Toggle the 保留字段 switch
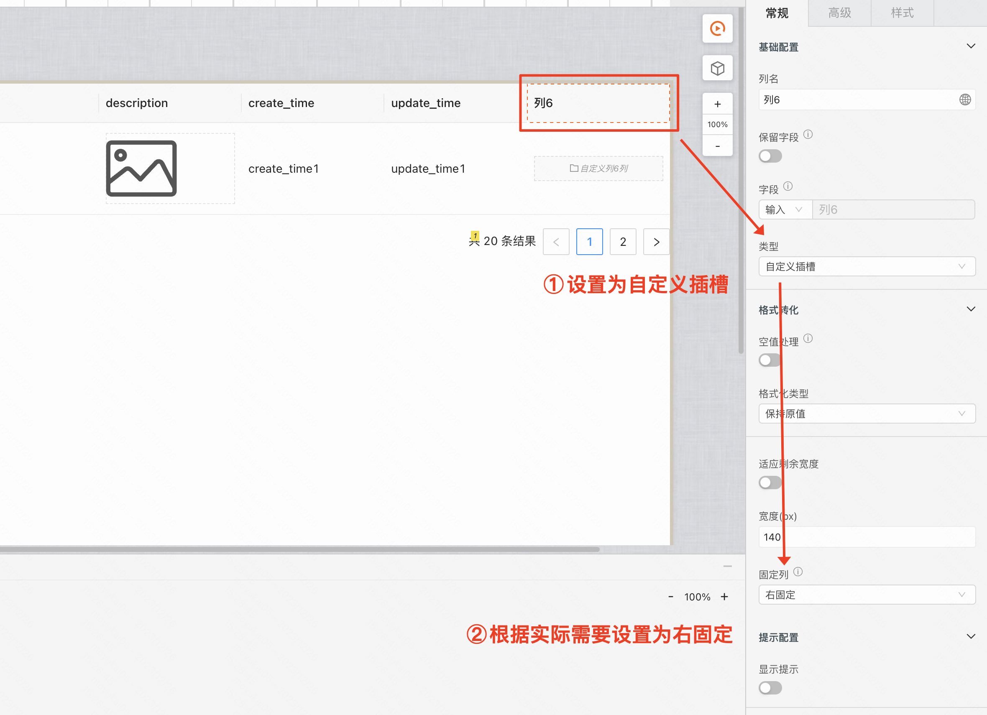 click(x=770, y=156)
